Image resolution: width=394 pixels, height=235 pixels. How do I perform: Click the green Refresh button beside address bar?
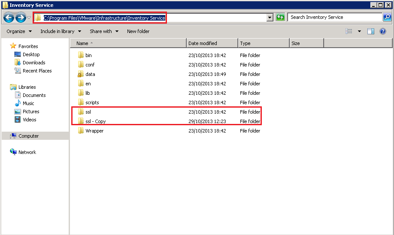280,18
